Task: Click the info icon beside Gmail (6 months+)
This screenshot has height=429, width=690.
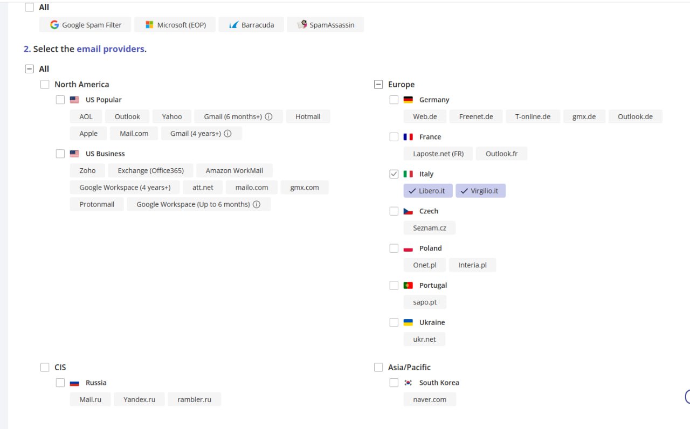Action: coord(268,117)
